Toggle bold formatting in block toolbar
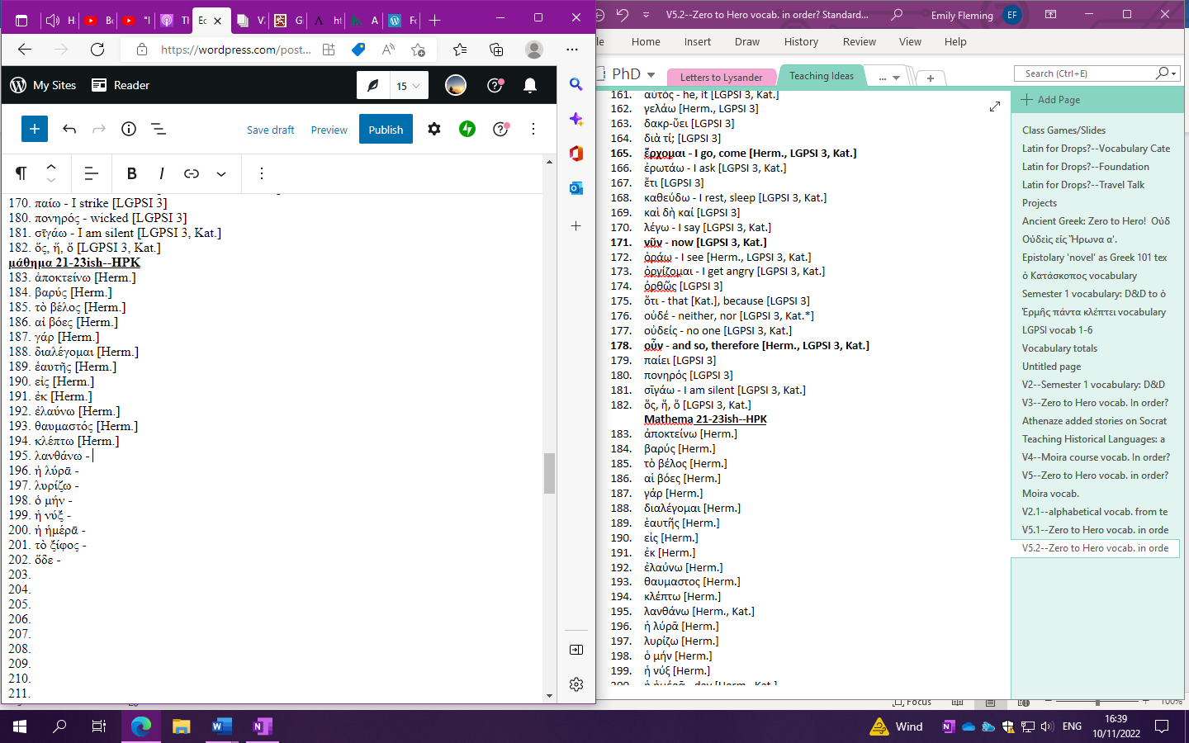Screen dimensions: 1189x743 pos(131,173)
